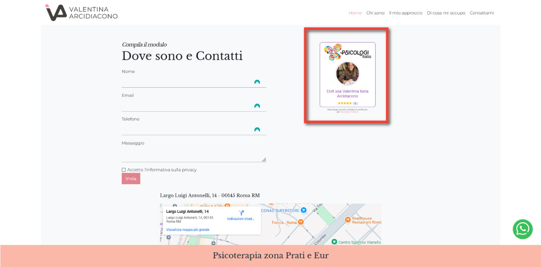Click Visualizza mappa più grande link

[x=188, y=229]
